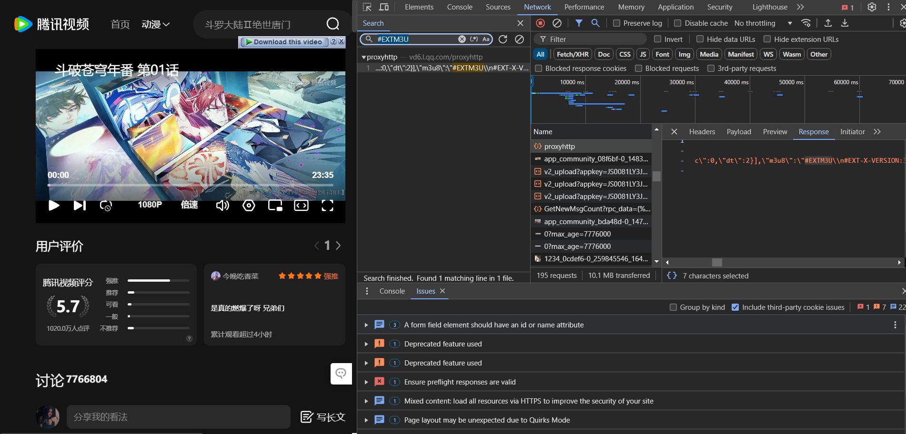This screenshot has width=906, height=434.
Task: Click DevTools inspect element icon
Action: (367, 7)
